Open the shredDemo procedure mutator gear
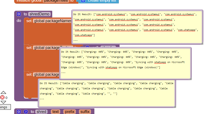This screenshot has width=208, height=114. (19, 14)
